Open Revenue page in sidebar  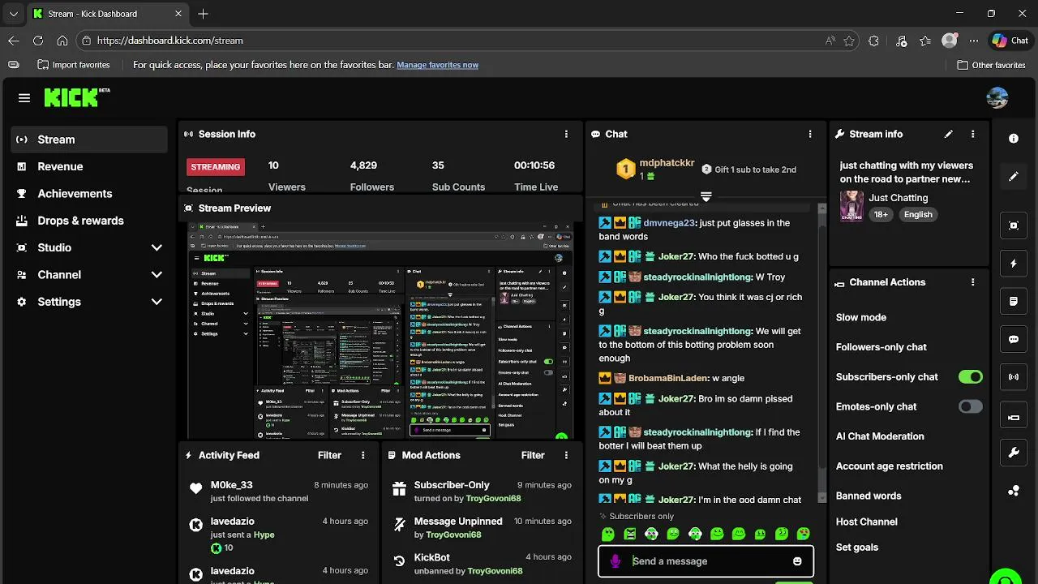(89, 166)
